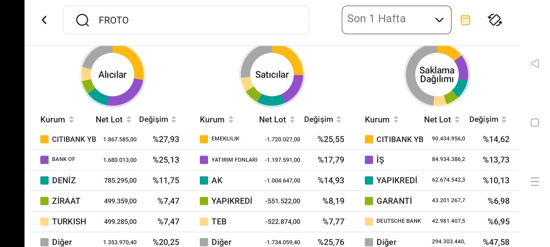The height and width of the screenshot is (247, 550).
Task: Tap purple swatch beside YATIRIM FONLARI
Action: pos(204,160)
